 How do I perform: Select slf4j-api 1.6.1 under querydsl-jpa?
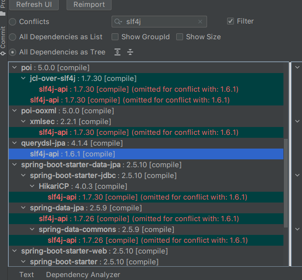[x=146, y=154]
